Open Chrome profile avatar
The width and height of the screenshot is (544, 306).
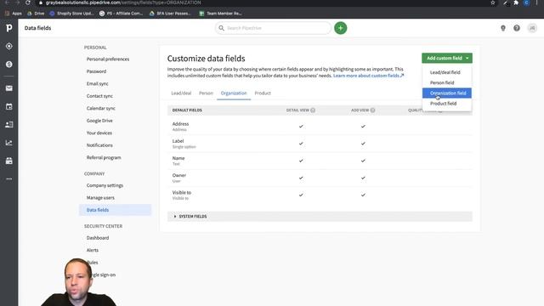pyautogui.click(x=526, y=3)
